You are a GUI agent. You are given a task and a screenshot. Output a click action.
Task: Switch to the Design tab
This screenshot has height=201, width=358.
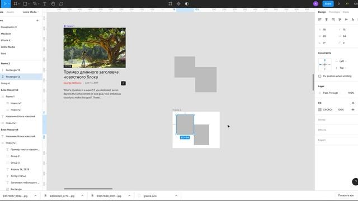click(322, 12)
